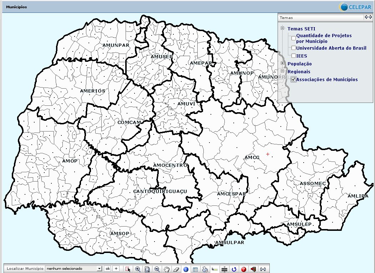Select the zoom out magnifier tool

tap(157, 269)
